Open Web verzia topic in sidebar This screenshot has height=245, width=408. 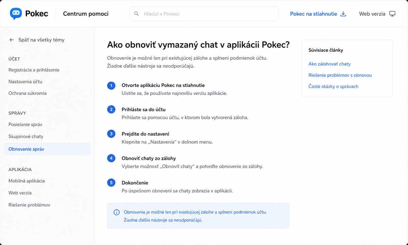[20, 193]
